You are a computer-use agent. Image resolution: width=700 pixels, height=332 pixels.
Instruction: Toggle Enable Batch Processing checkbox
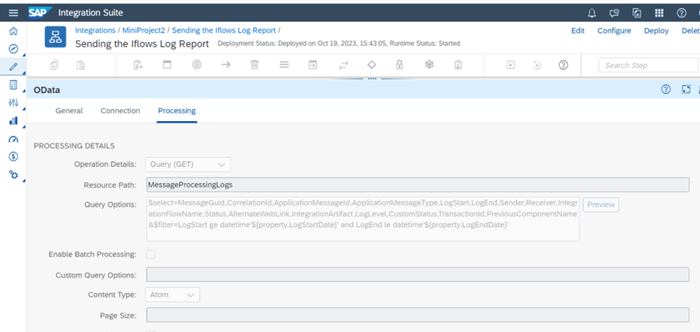[151, 254]
